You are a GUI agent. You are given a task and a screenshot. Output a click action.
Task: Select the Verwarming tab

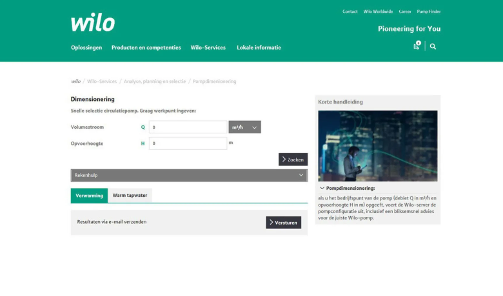[89, 195]
